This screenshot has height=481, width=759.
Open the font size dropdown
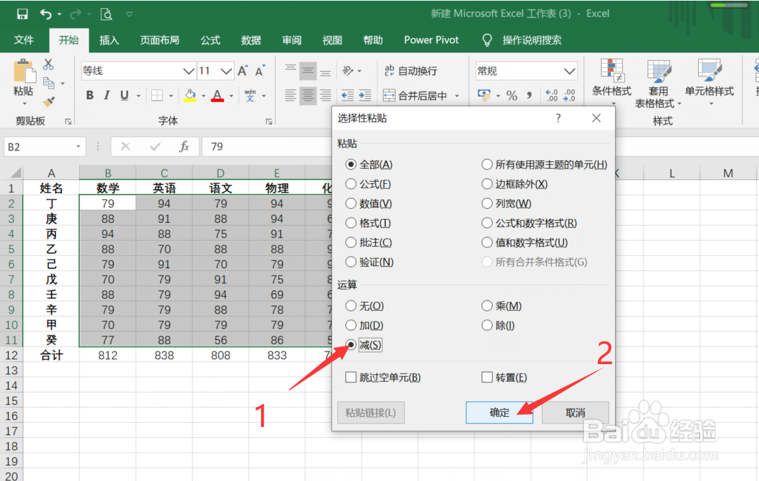pos(228,71)
